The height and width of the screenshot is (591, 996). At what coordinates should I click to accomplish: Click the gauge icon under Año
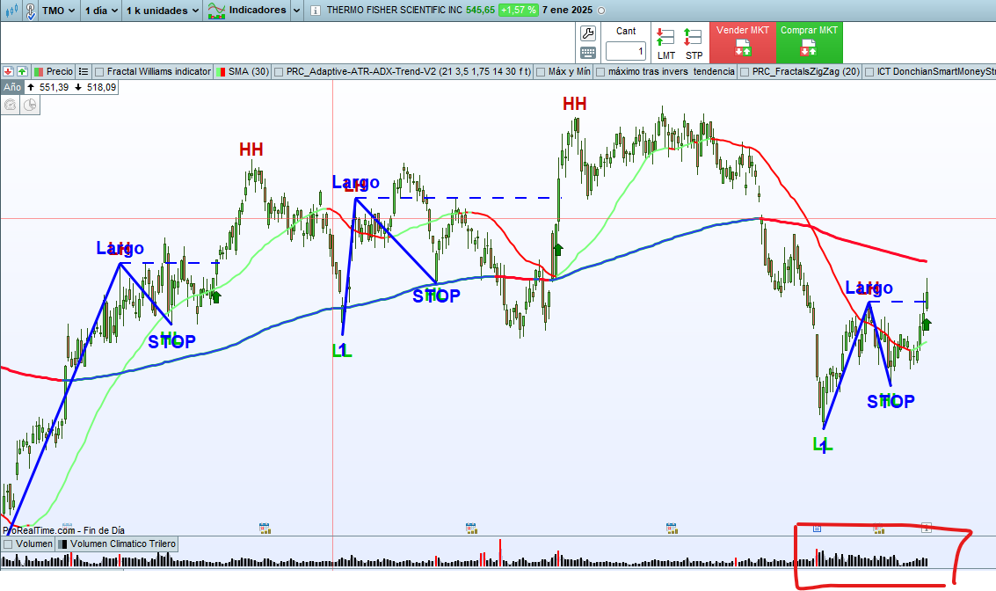[x=11, y=106]
